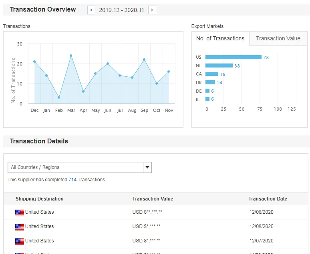This screenshot has height=254, width=310.
Task: Click the NL bar in Export Markets
Action: pyautogui.click(x=219, y=65)
